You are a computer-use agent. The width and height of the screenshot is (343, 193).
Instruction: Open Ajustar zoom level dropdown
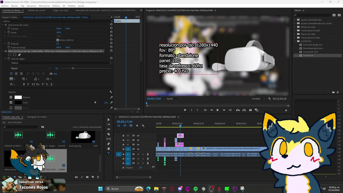[173, 99]
